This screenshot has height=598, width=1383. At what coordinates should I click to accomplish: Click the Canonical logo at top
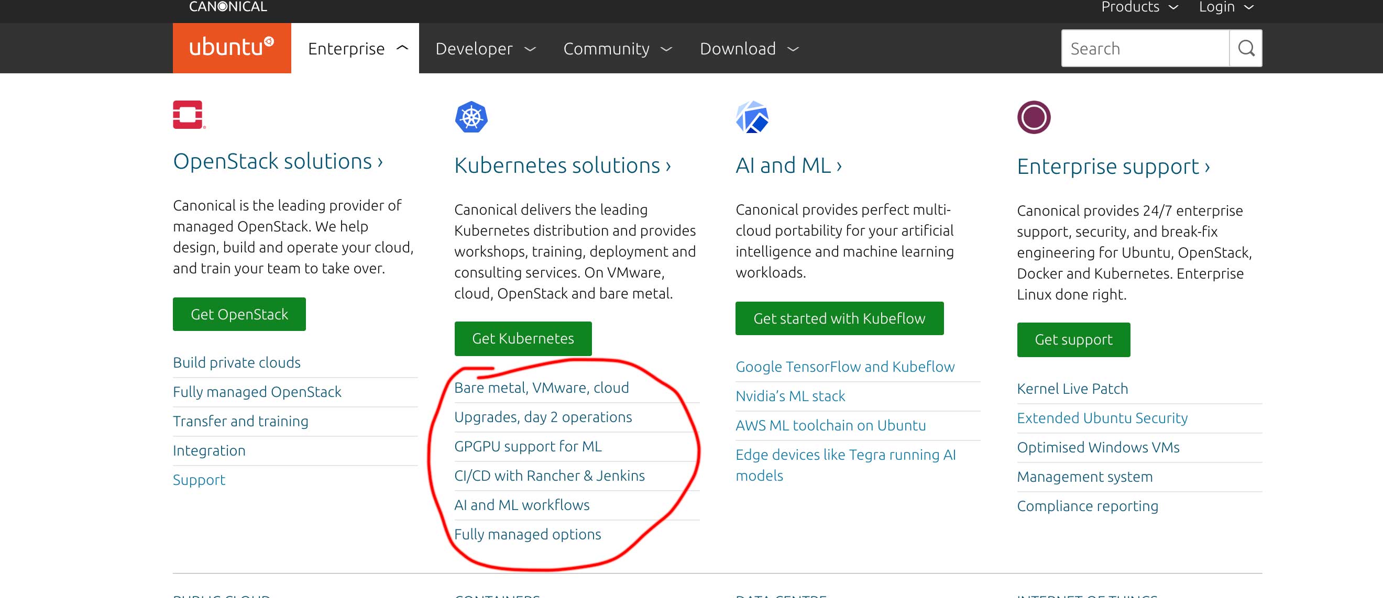tap(228, 7)
